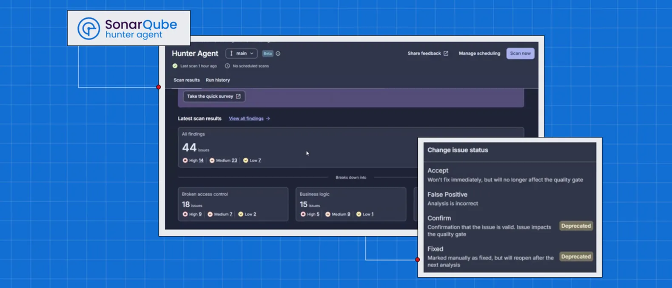The height and width of the screenshot is (288, 672).
Task: Click High severity icon in Broken access control
Action: pyautogui.click(x=185, y=214)
